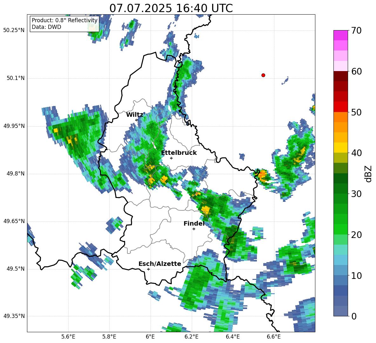Click the 49.5°N latitude label
The width and height of the screenshot is (376, 343).
[15, 268]
